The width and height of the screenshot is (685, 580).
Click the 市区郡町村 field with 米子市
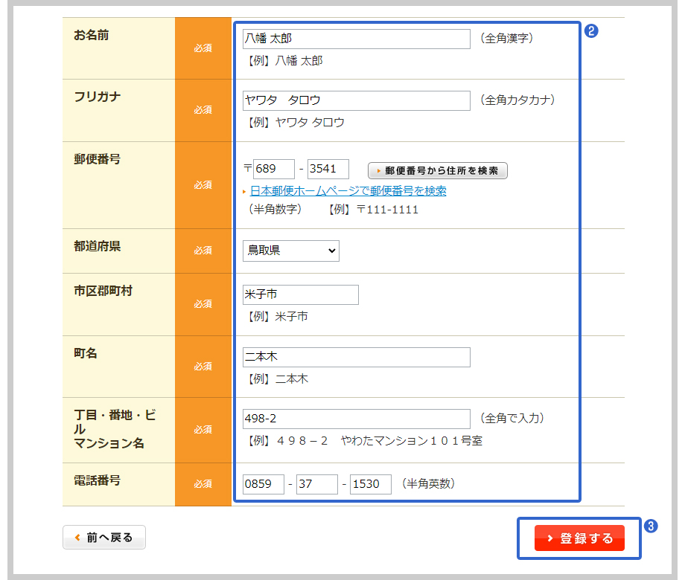pos(300,294)
